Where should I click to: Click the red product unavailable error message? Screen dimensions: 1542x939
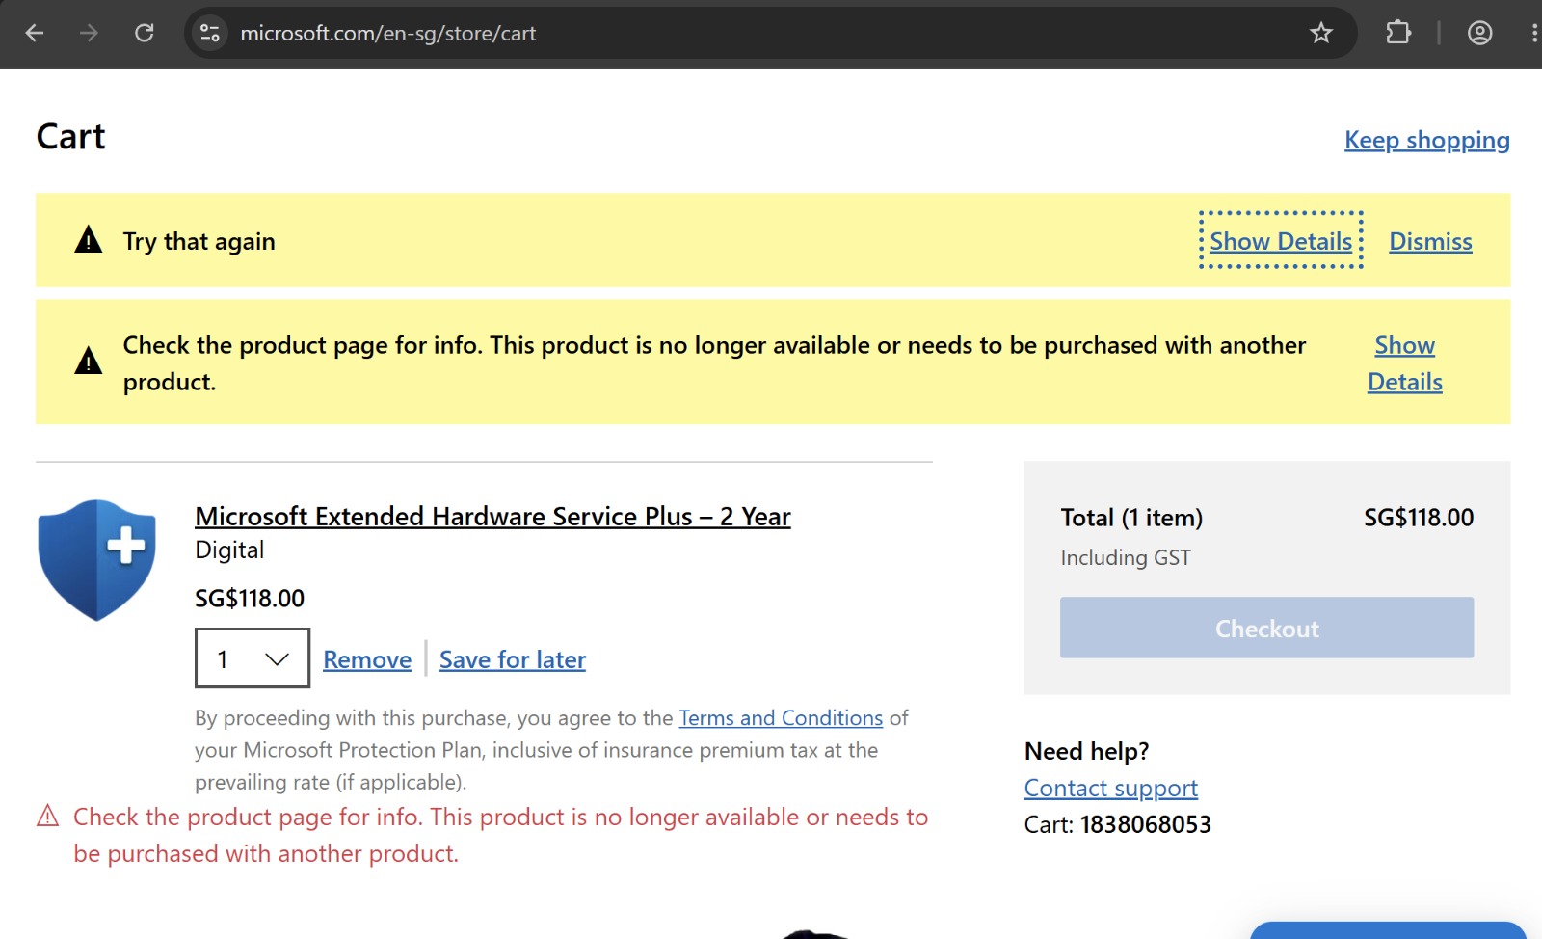pos(501,835)
